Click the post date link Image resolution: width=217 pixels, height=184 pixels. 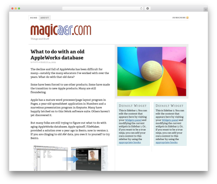tap(48, 62)
